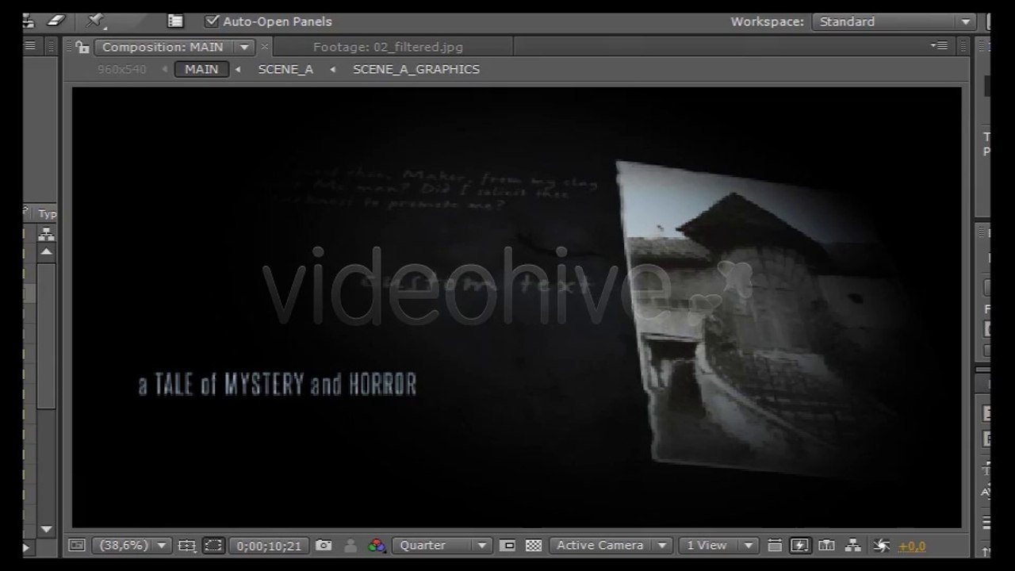
Task: Click the Reset Exposure icon
Action: pos(881,545)
